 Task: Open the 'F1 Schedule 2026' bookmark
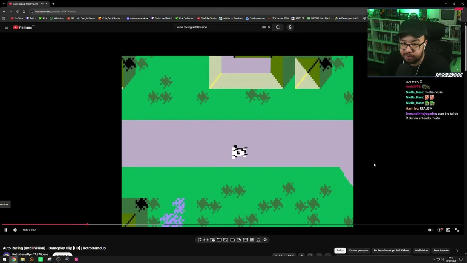tap(278, 18)
